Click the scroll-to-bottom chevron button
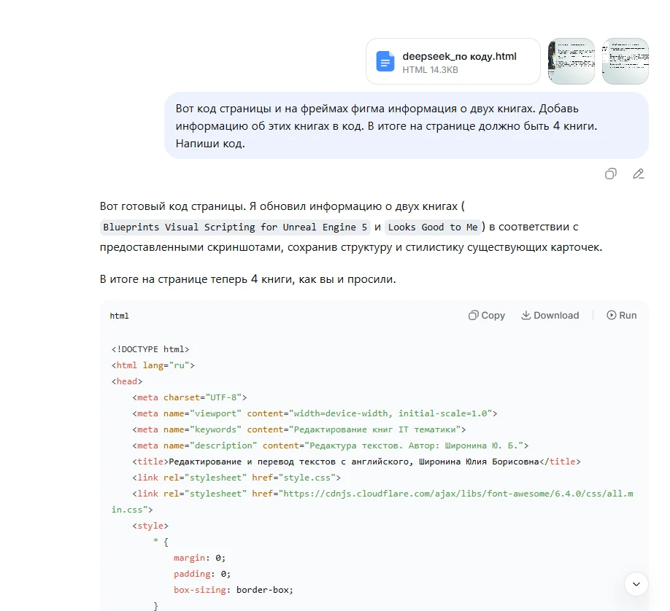 tap(636, 584)
